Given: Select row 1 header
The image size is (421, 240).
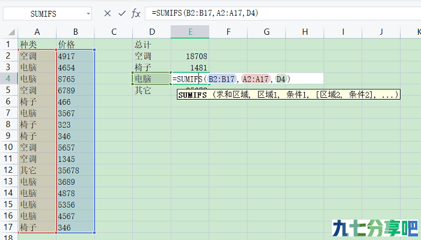Looking at the screenshot, I should click(x=8, y=44).
